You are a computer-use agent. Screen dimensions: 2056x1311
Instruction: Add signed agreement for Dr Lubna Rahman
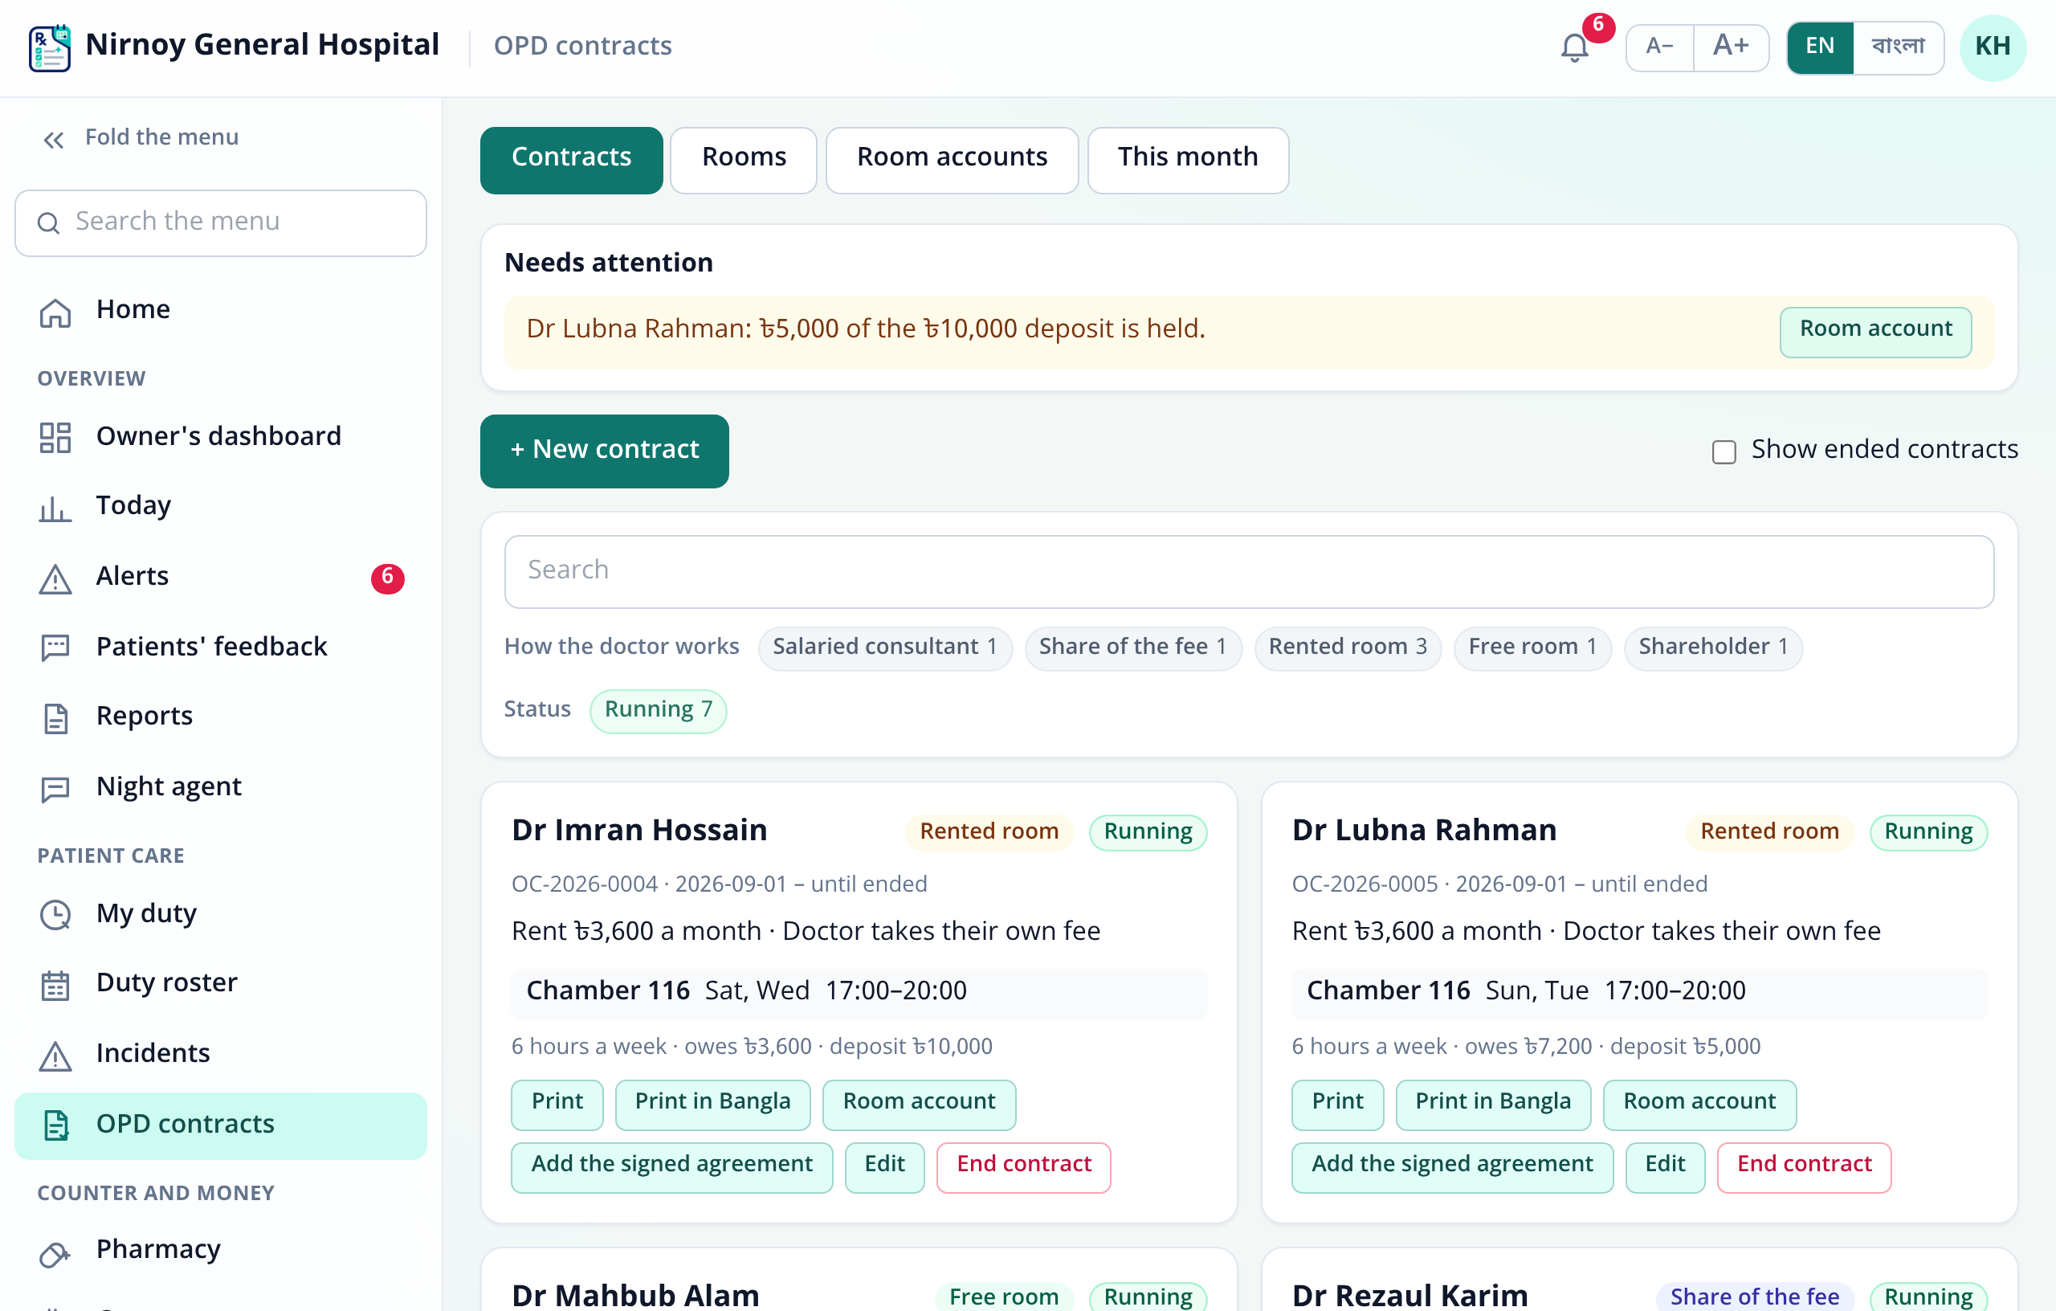click(x=1451, y=1166)
